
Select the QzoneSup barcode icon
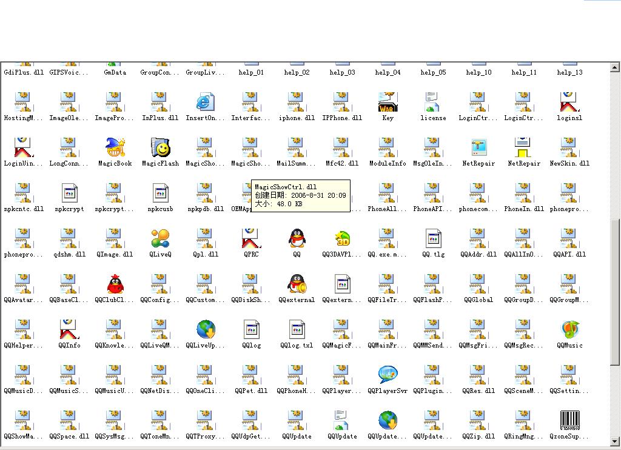click(569, 420)
